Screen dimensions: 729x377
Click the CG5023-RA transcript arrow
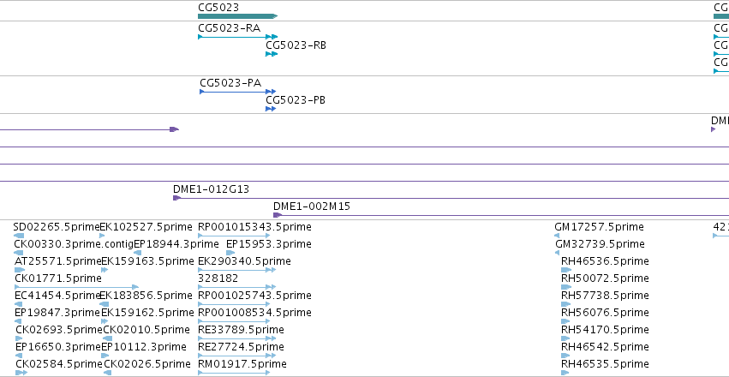tap(237, 37)
